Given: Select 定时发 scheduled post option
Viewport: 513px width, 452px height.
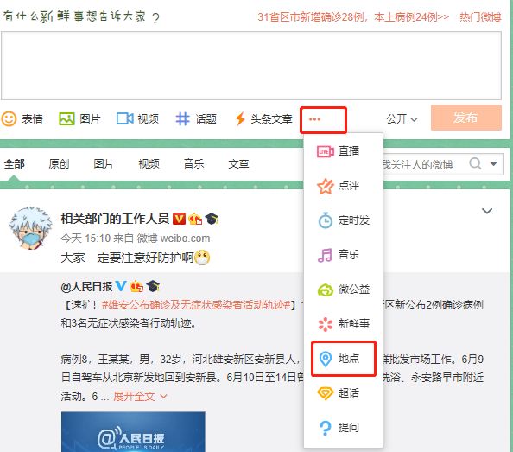Looking at the screenshot, I should click(344, 220).
